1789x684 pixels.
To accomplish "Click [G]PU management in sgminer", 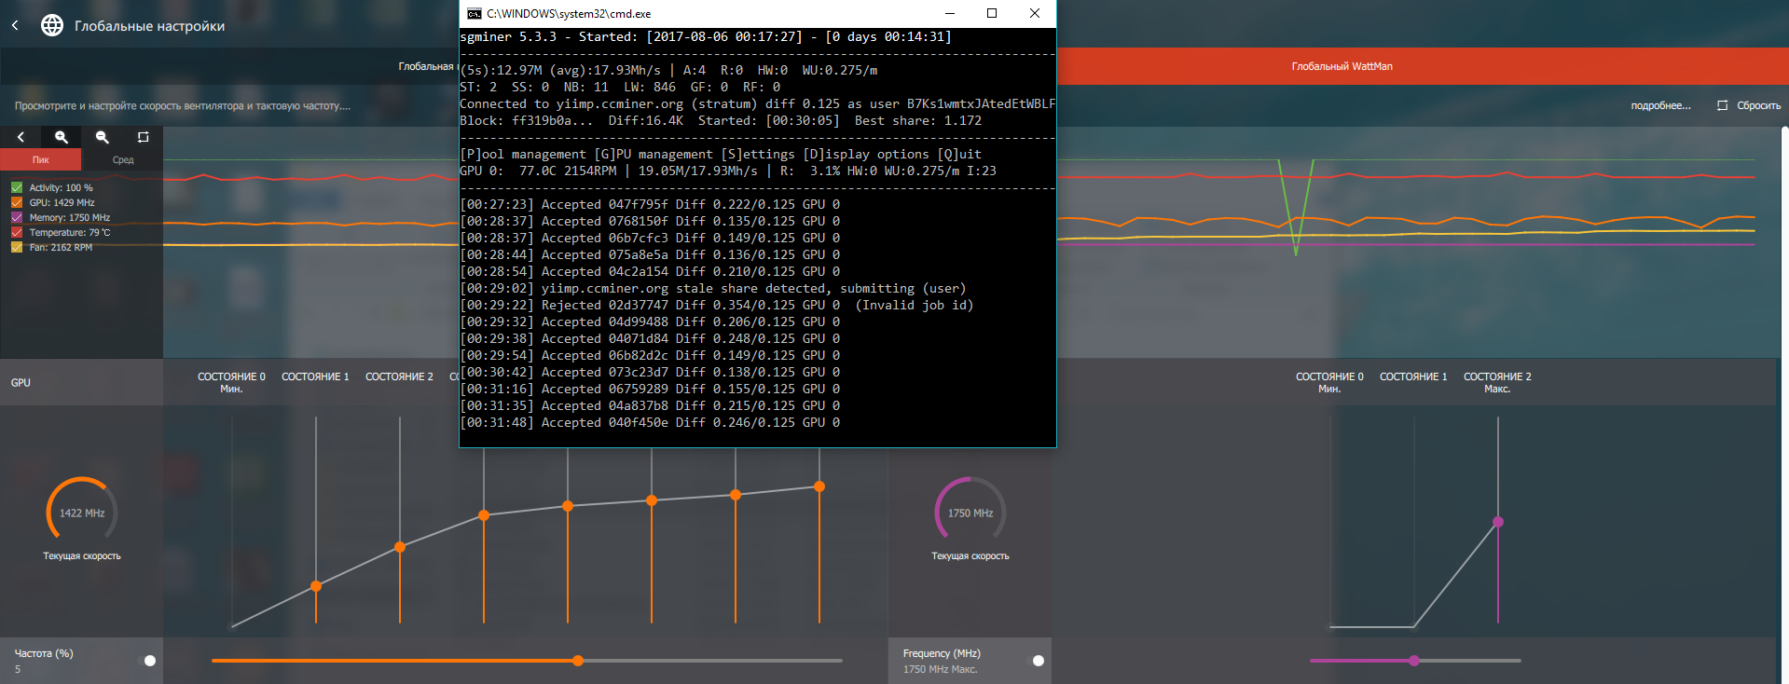I will tap(654, 154).
